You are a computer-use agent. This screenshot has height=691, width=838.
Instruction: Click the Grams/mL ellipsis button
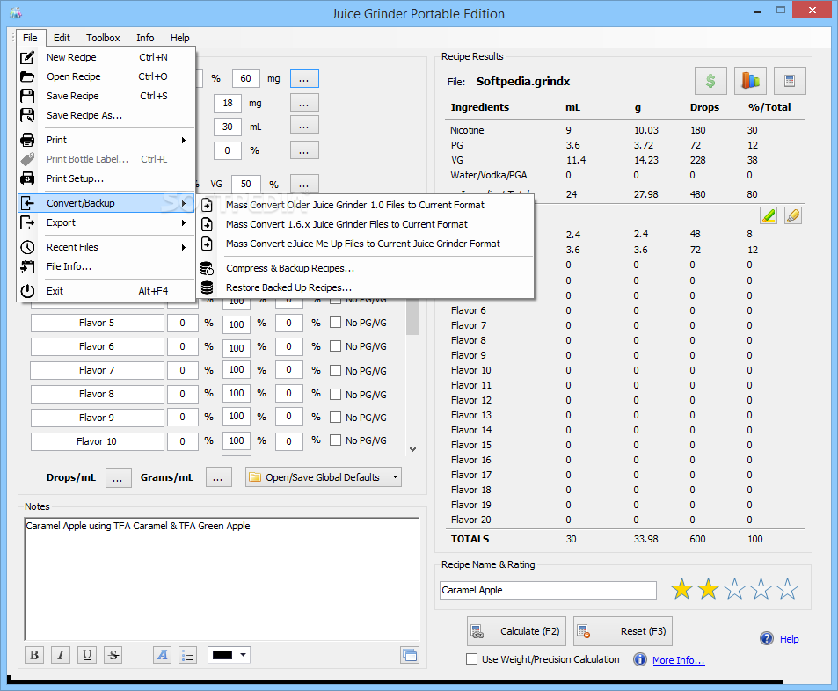click(219, 477)
